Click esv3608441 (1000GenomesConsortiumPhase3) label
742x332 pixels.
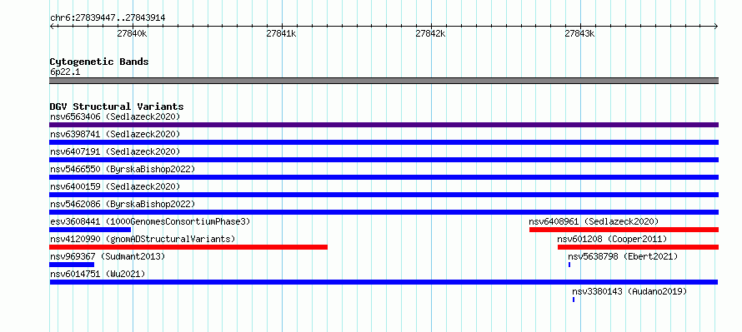150,221
